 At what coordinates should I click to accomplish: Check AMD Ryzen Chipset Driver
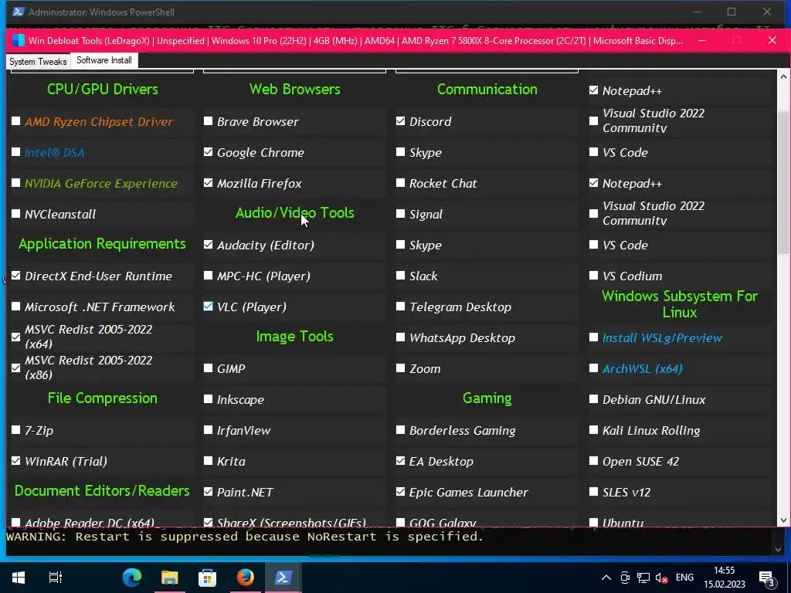15,121
